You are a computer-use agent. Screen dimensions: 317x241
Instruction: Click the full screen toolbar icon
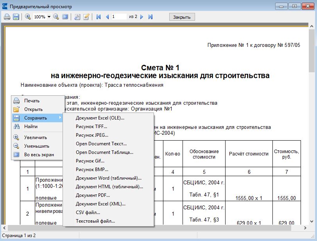65,17
